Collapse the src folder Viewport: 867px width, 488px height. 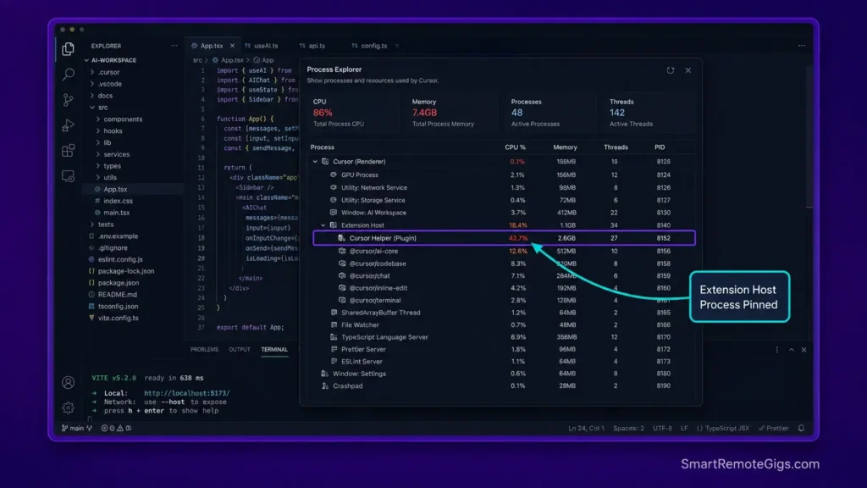92,108
